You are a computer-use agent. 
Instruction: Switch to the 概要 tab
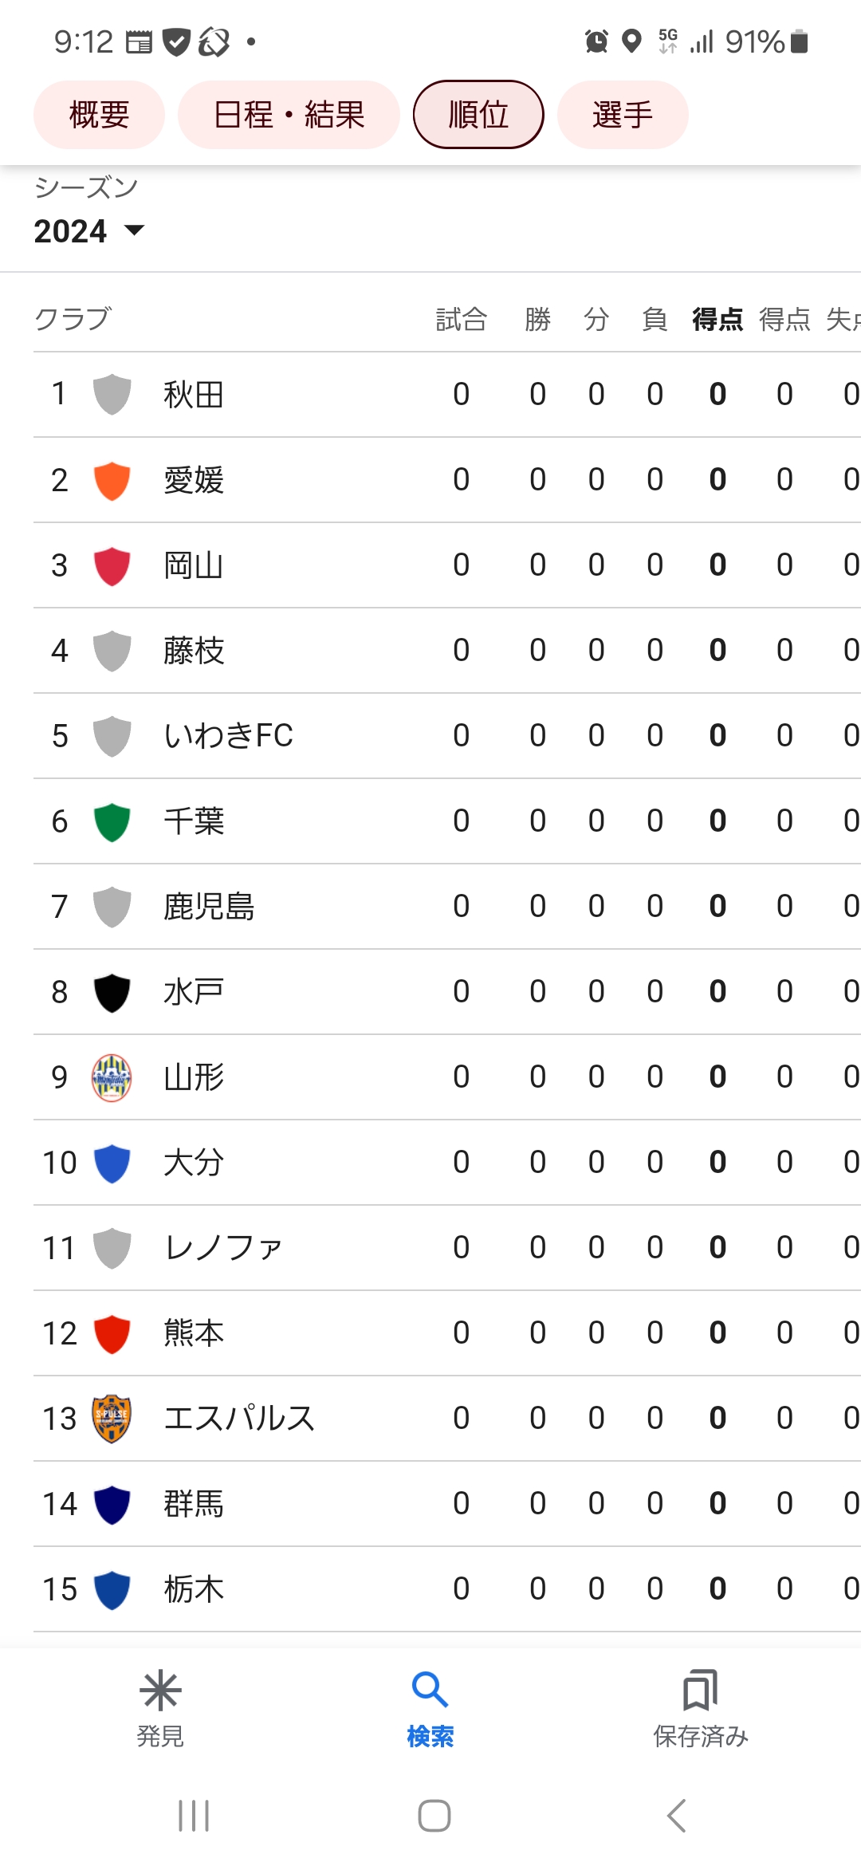coord(99,115)
